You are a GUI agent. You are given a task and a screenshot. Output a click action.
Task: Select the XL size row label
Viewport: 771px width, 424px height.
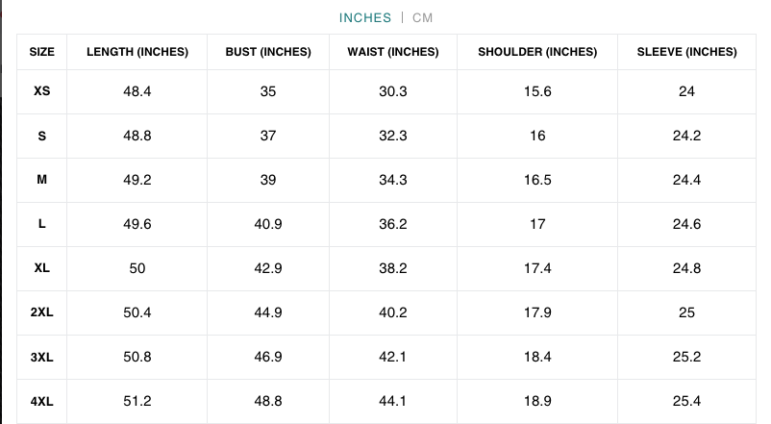42,268
